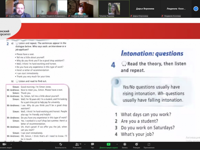Start recording with Запись button
The image size is (200, 150).
[x=124, y=144]
